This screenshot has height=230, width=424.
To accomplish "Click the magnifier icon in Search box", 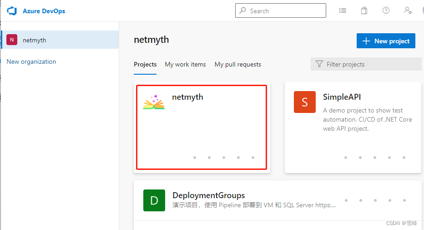I will tap(242, 10).
